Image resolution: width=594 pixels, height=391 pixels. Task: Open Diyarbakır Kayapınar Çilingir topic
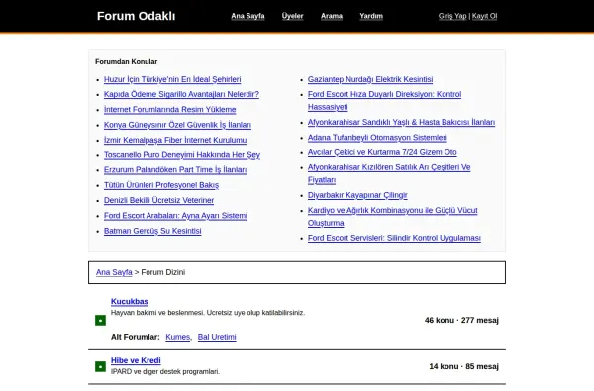357,195
